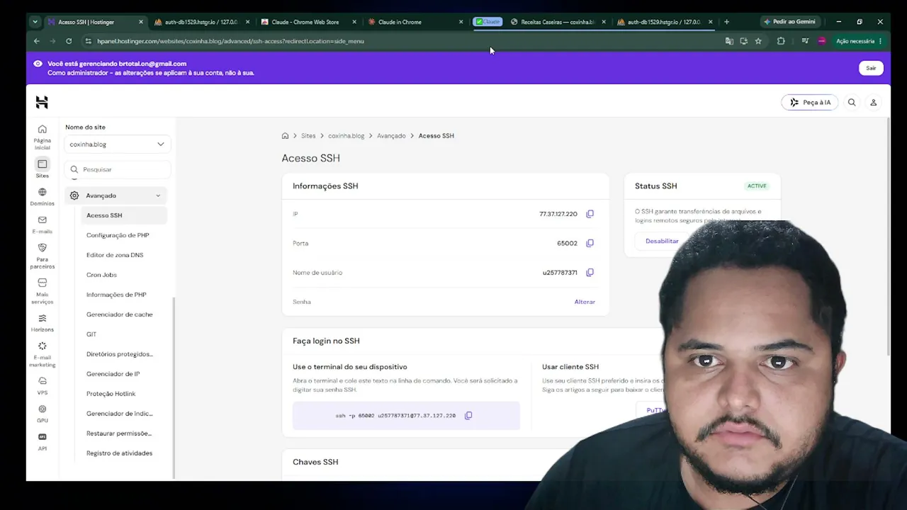
Task: Bookmark this page with the star icon
Action: (x=758, y=41)
